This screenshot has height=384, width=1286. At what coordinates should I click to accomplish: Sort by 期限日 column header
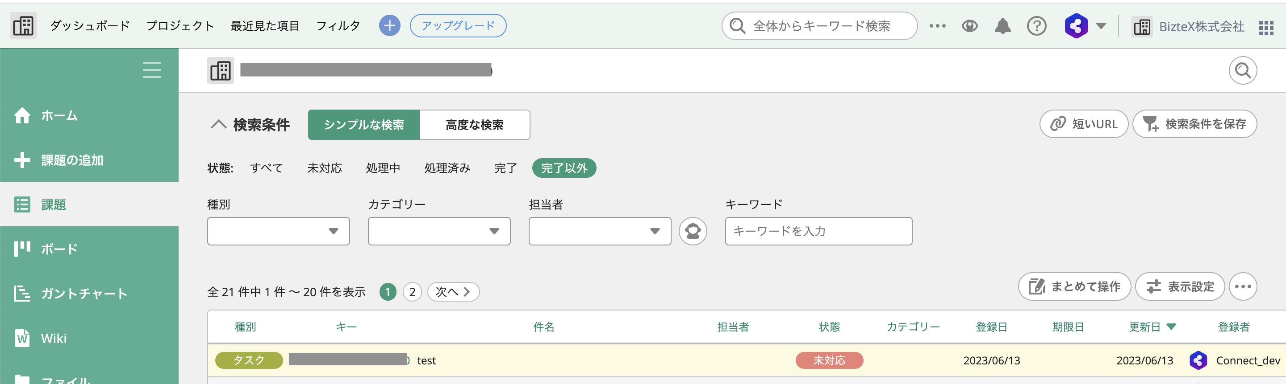1068,327
